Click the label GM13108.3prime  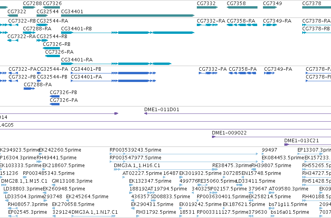(x=72, y=181)
